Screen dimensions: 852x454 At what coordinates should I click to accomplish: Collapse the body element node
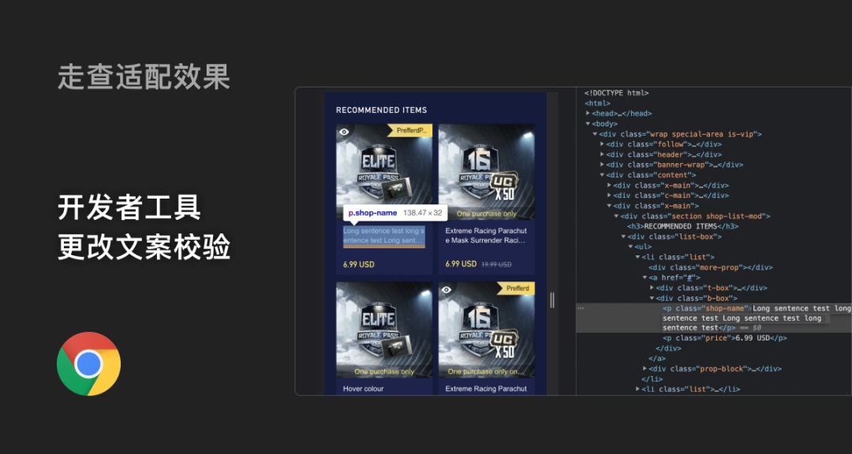pyautogui.click(x=588, y=124)
